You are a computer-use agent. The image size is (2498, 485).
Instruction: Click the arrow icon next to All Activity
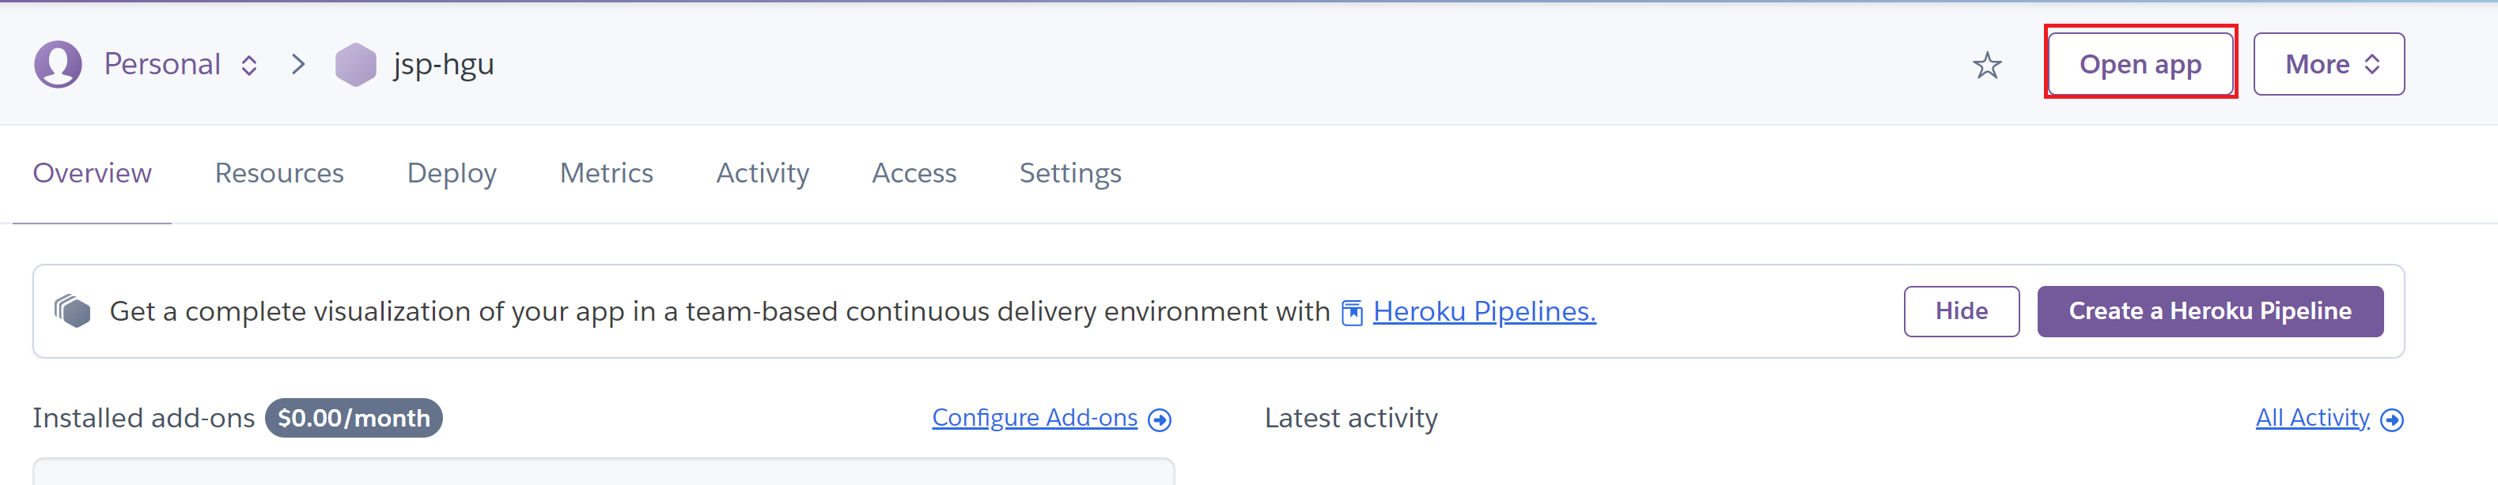click(x=2391, y=419)
